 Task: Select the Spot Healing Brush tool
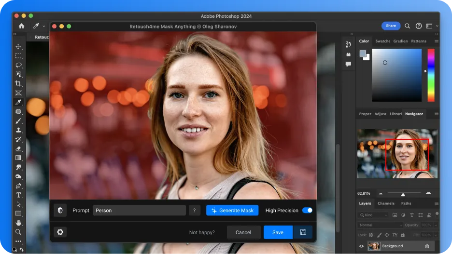coord(18,111)
